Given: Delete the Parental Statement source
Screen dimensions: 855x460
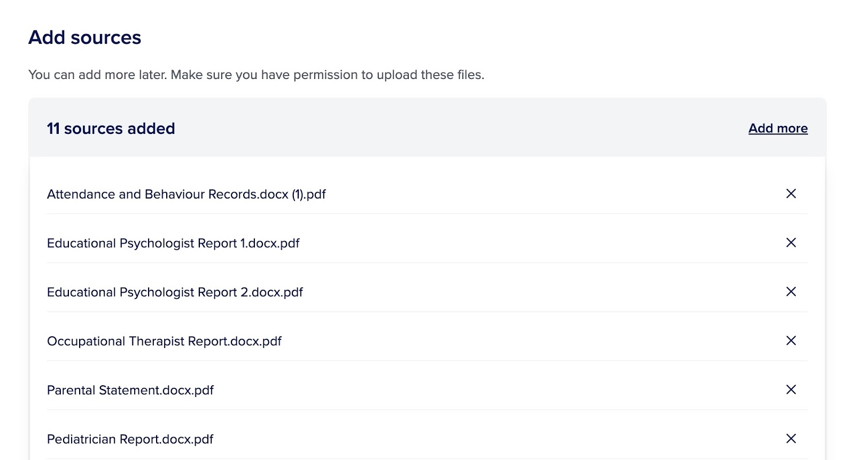Looking at the screenshot, I should 791,390.
